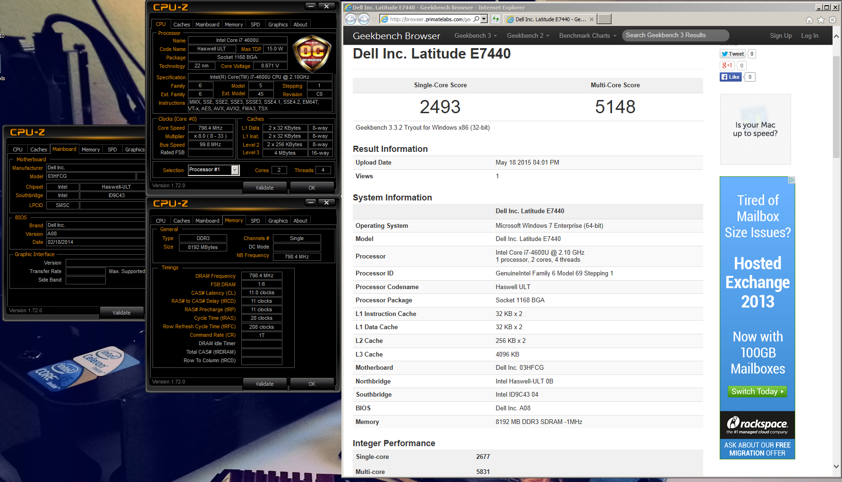Open CPU tab in the Memory CPU-Z window
This screenshot has width=842, height=482.
[161, 221]
